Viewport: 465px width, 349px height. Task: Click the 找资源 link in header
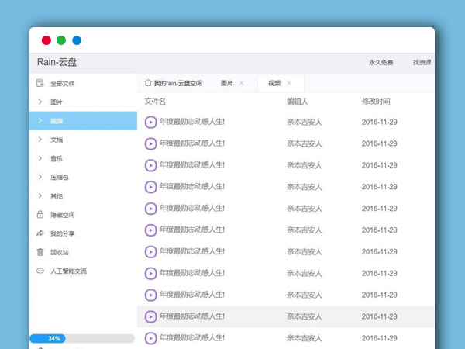422,63
